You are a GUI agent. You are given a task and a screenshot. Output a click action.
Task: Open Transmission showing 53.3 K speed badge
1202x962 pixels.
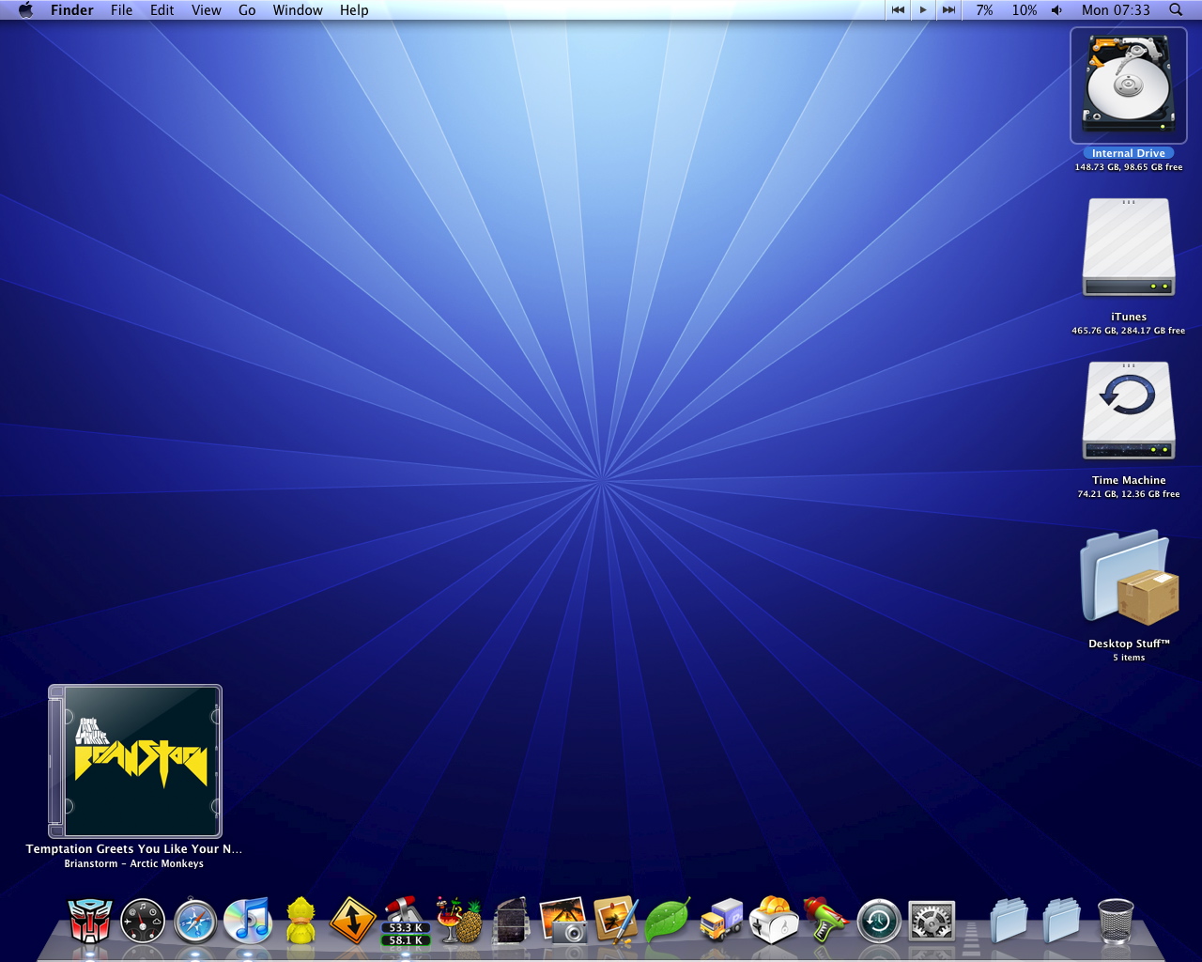(406, 921)
